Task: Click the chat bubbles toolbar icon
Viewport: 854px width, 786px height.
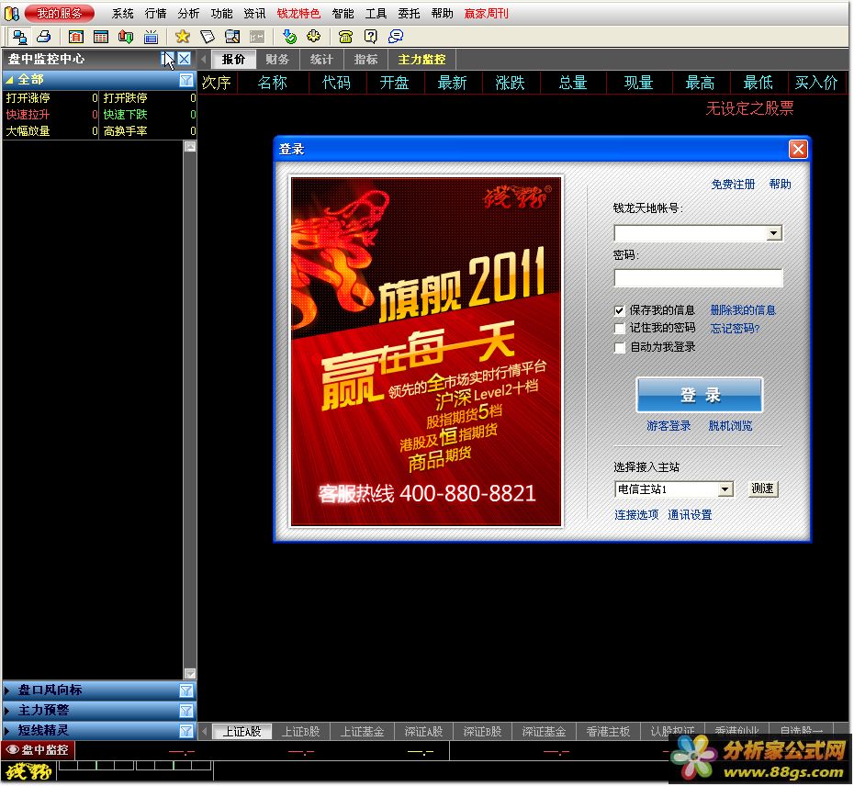Action: click(x=396, y=37)
